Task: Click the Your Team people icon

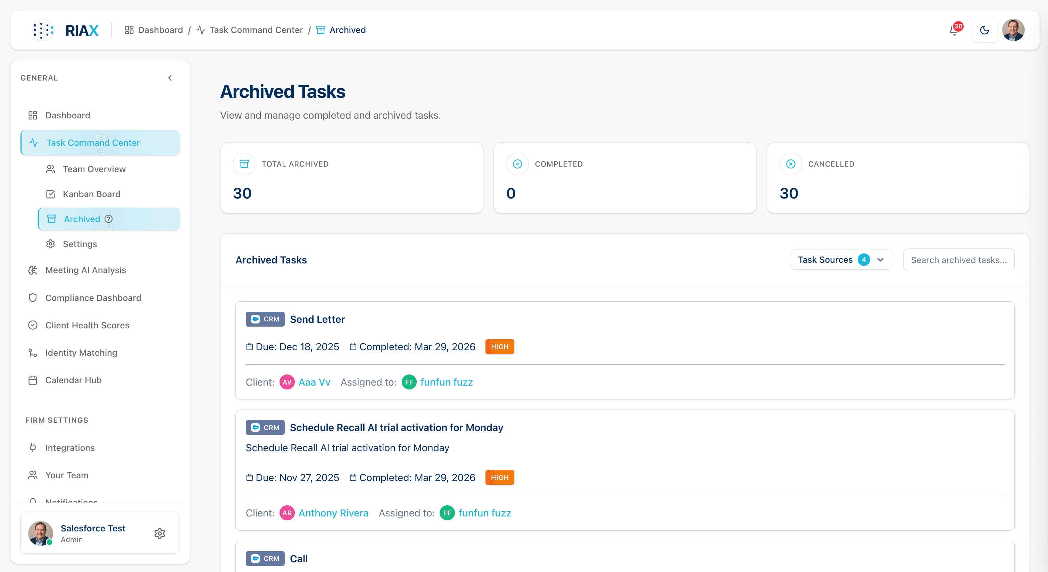Action: point(33,475)
